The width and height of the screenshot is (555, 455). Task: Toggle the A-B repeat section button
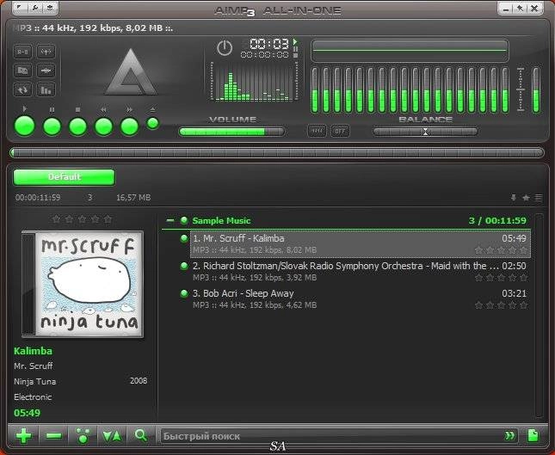[x=22, y=52]
